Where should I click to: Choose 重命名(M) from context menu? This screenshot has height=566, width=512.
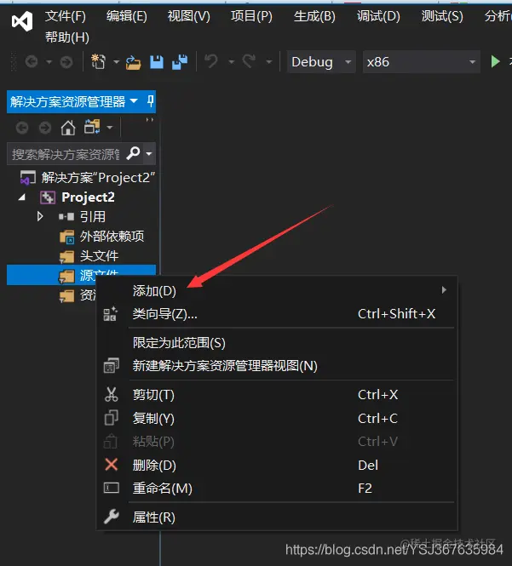click(x=277, y=488)
